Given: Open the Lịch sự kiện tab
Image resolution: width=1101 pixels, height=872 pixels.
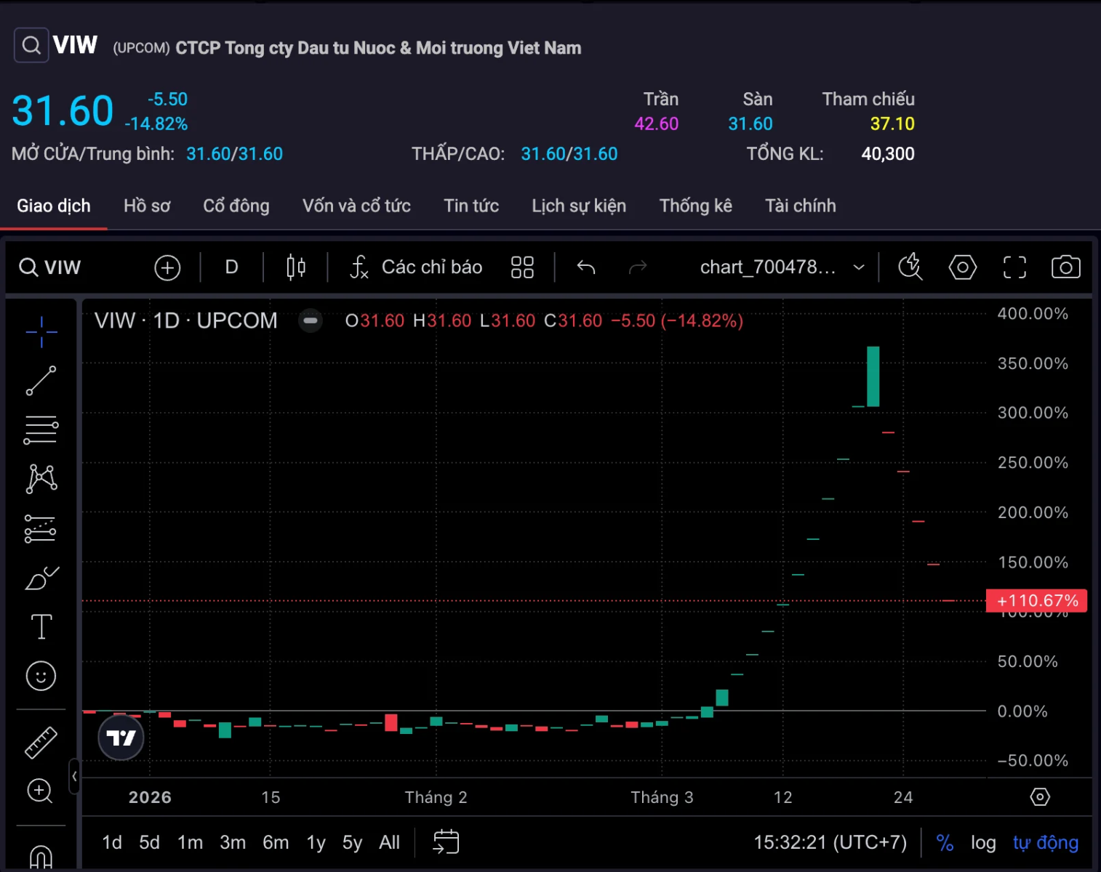Looking at the screenshot, I should point(579,206).
